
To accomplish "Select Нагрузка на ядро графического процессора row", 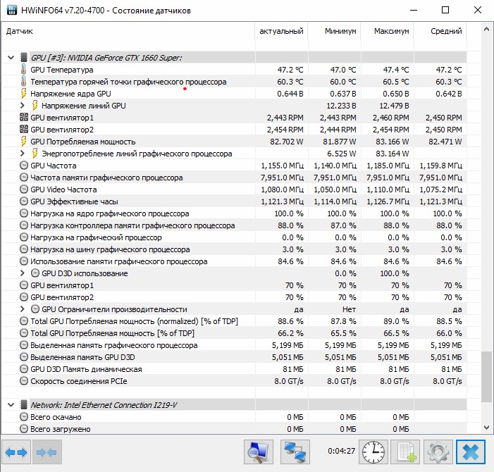I will 234,213.
